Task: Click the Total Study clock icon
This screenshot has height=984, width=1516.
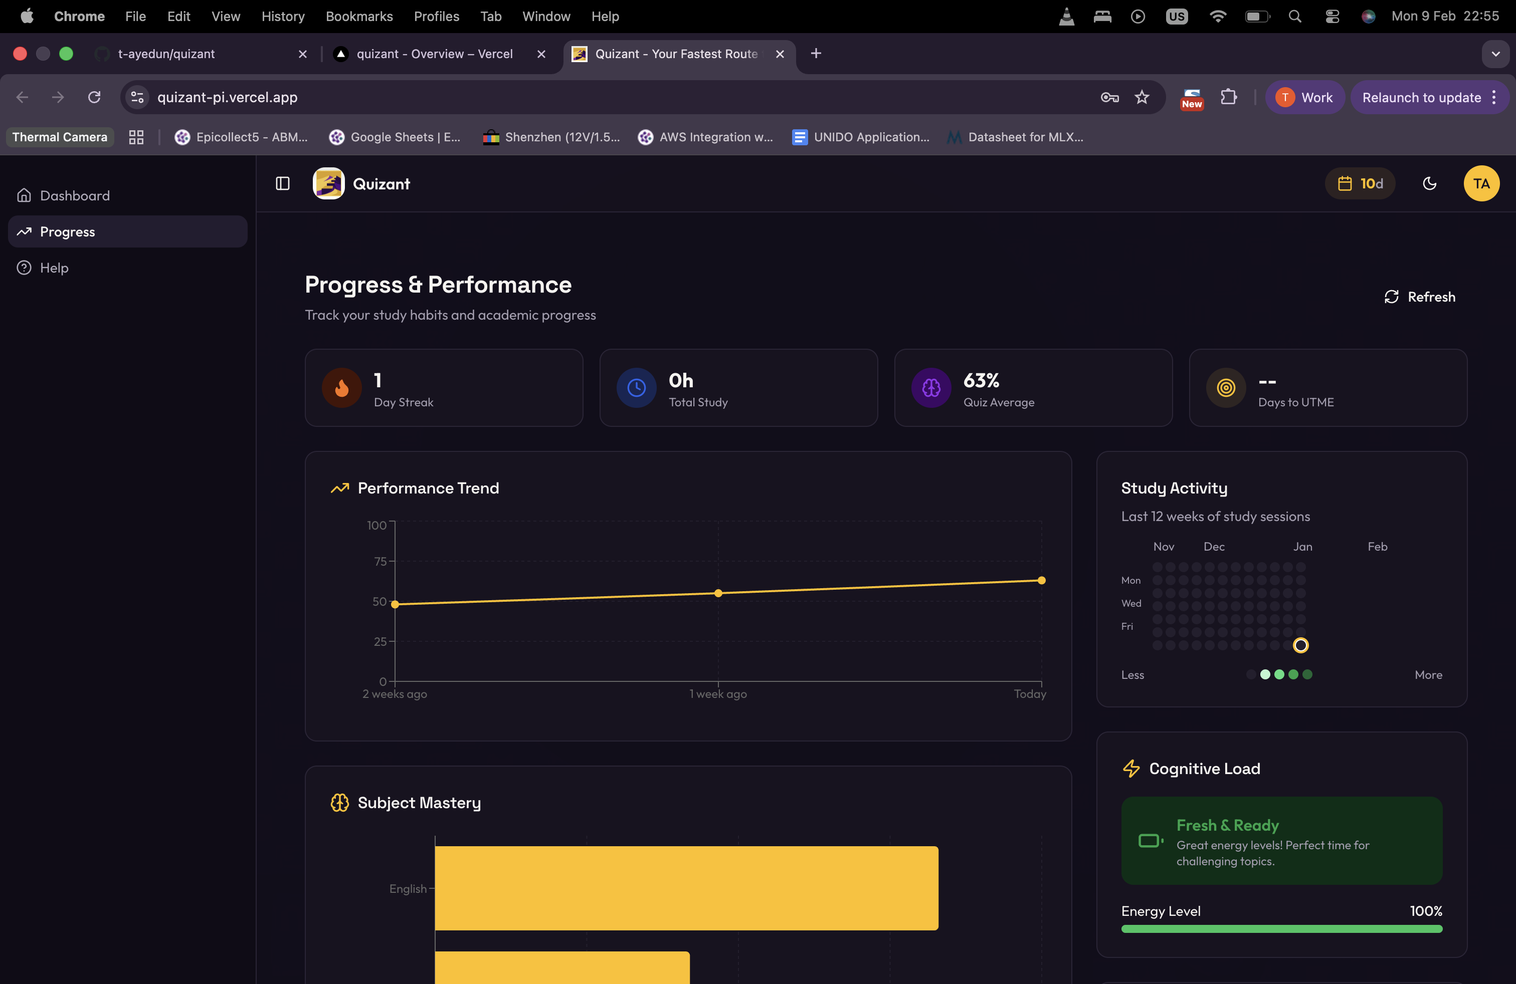Action: [x=636, y=388]
